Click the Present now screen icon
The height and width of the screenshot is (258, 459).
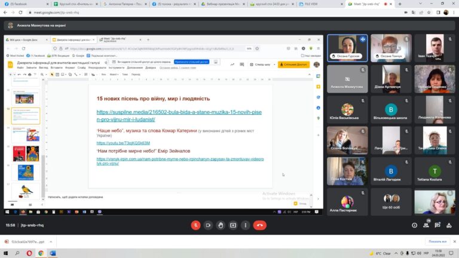click(233, 225)
